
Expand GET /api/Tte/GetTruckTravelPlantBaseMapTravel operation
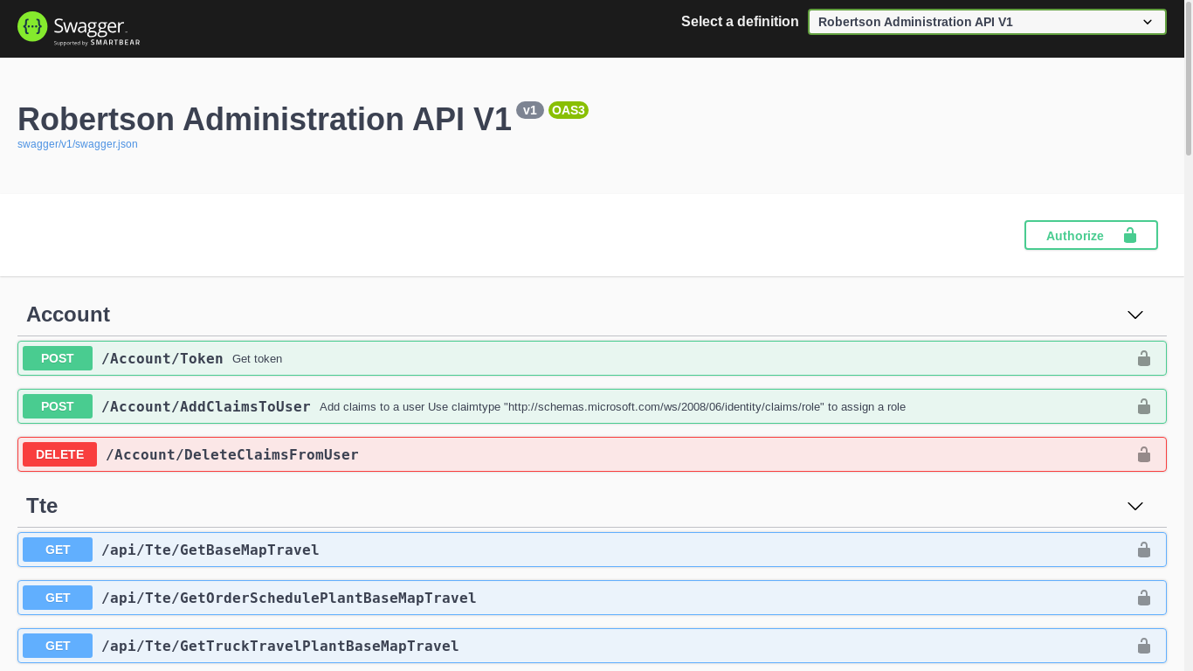click(592, 646)
